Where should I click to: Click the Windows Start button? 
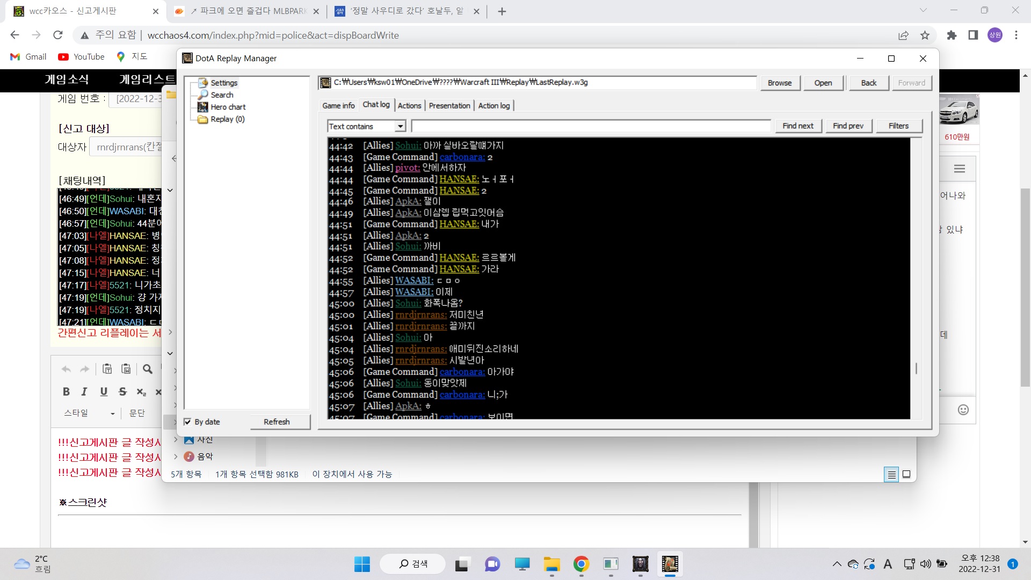coord(362,564)
